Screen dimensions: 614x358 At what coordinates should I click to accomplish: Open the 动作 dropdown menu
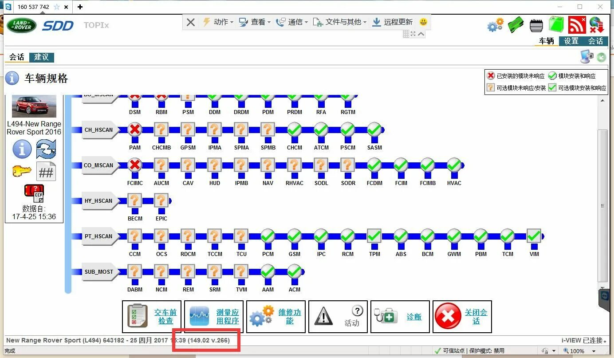click(x=218, y=22)
